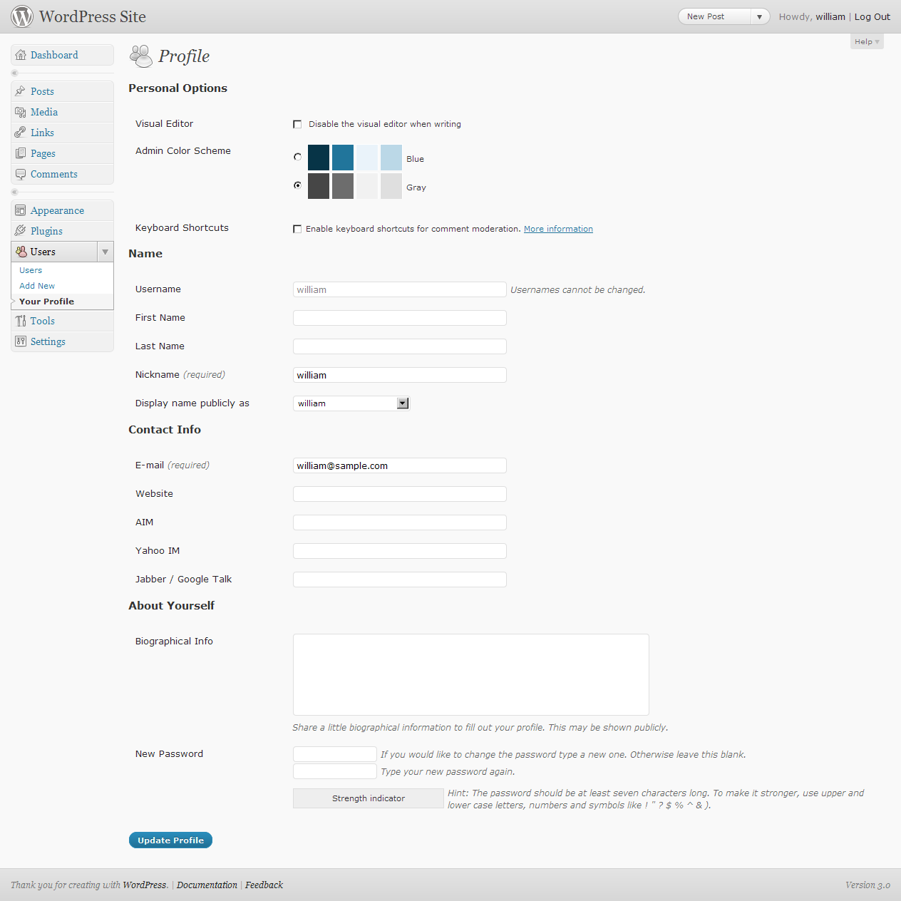
Task: Click the Profile heading users icon
Action: (x=141, y=56)
